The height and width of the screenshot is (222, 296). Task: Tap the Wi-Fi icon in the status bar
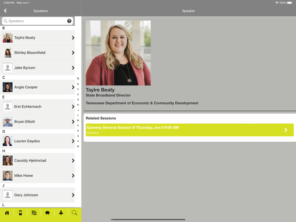point(277,3)
